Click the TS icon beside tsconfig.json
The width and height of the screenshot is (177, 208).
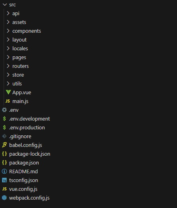(x=4, y=180)
